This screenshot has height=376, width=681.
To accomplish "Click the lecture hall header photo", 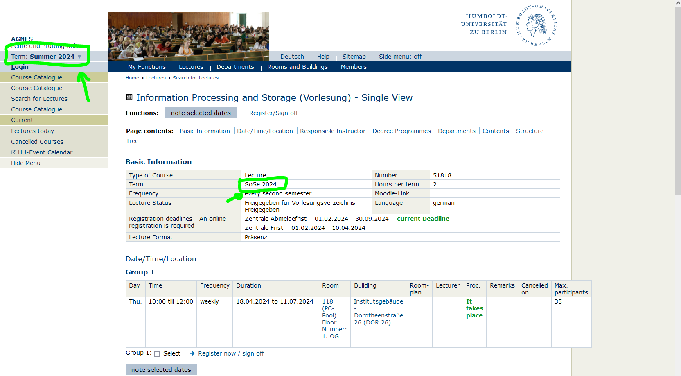I will (x=188, y=36).
